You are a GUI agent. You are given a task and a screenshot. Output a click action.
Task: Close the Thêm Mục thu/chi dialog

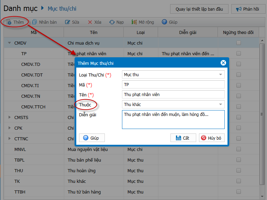pos(223,63)
